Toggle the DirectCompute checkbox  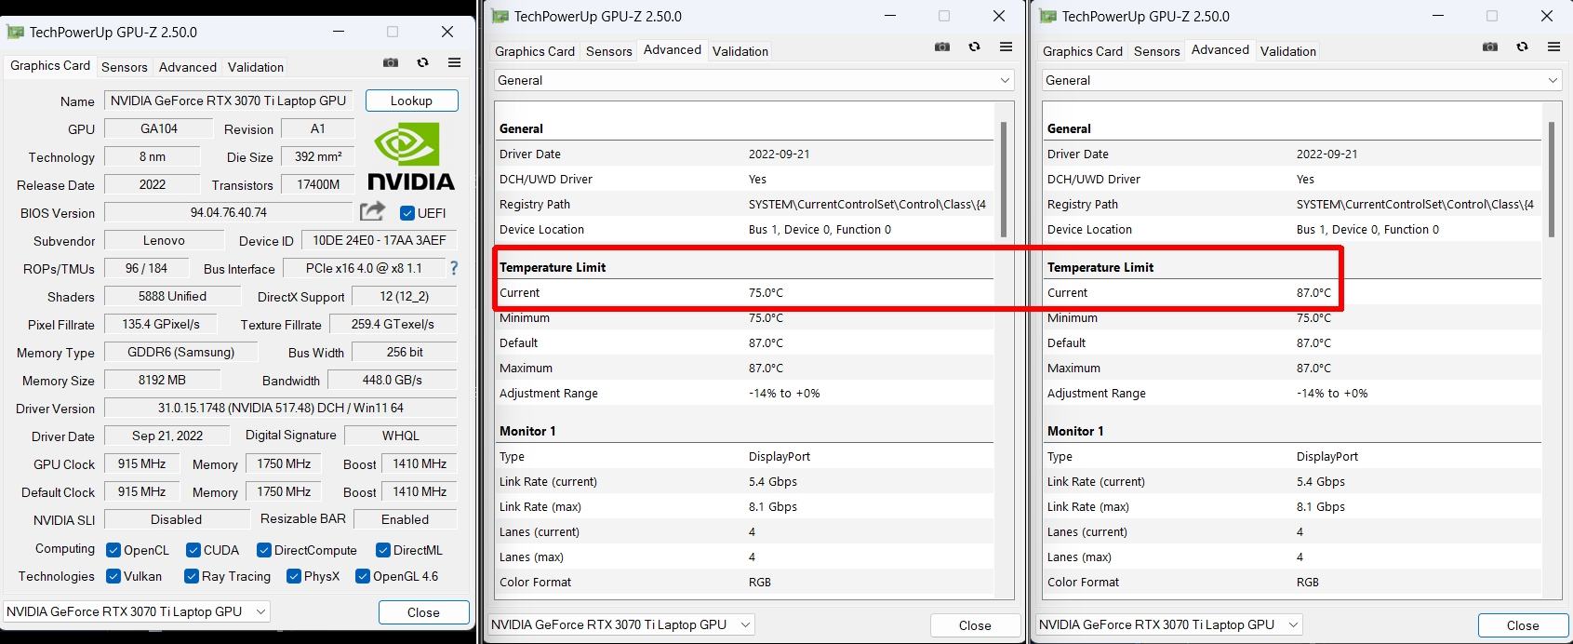(264, 550)
